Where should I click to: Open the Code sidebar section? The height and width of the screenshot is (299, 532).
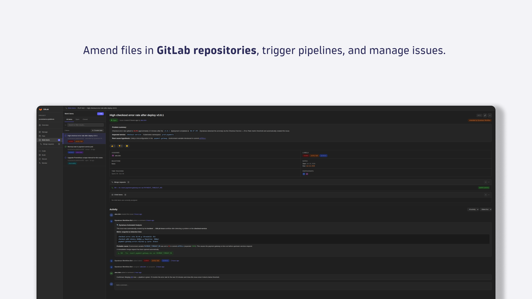coord(50,151)
